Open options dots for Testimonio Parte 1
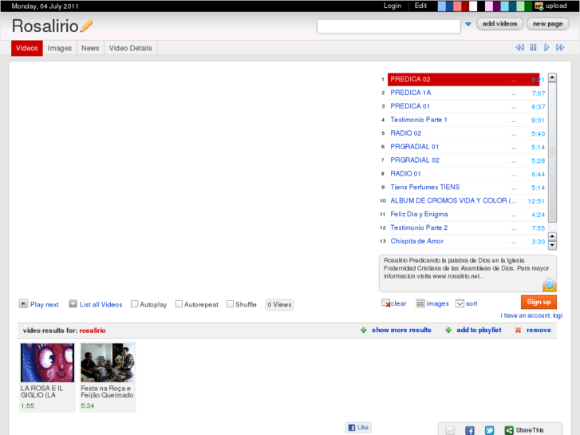 pos(514,121)
